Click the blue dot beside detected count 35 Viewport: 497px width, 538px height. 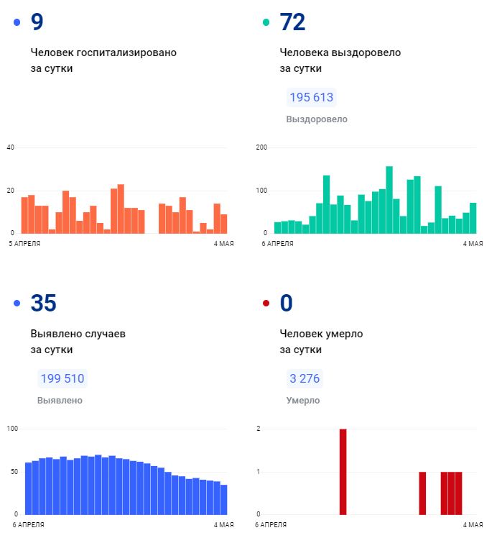[17, 304]
